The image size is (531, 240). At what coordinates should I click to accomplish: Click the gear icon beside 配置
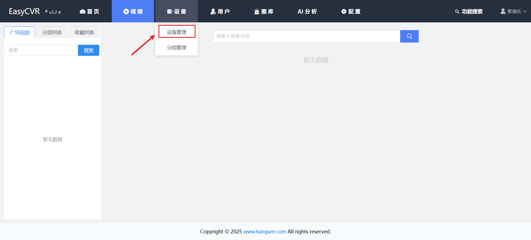pos(344,12)
